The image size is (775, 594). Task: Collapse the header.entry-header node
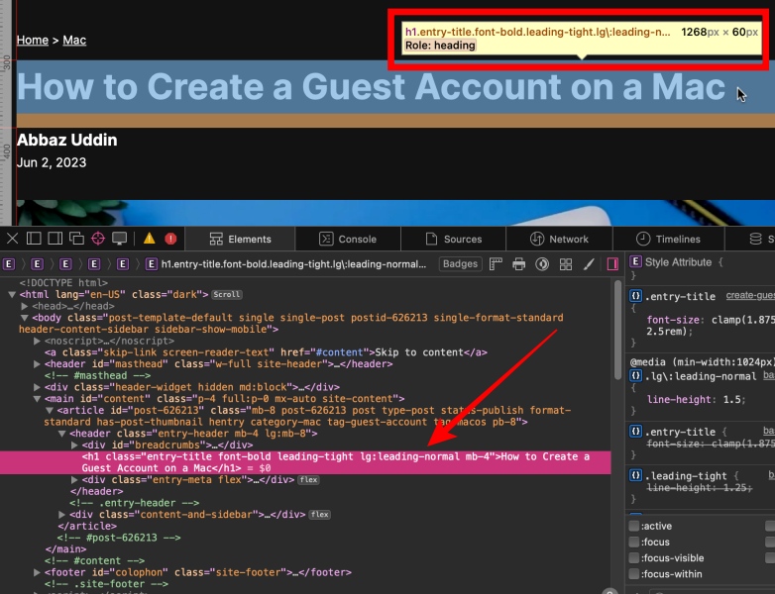click(x=61, y=434)
